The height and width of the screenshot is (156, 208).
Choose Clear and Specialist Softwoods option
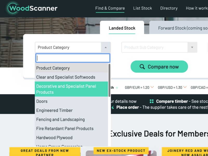point(66,77)
